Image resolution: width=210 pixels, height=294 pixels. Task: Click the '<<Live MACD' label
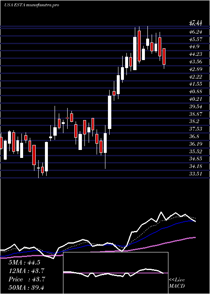point(177,283)
